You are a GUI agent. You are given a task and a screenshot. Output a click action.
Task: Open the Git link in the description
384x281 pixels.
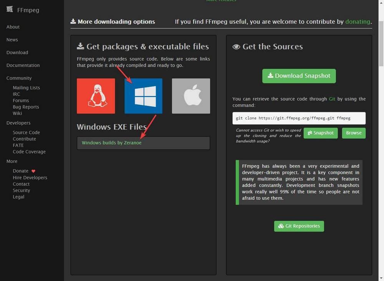click(332, 99)
